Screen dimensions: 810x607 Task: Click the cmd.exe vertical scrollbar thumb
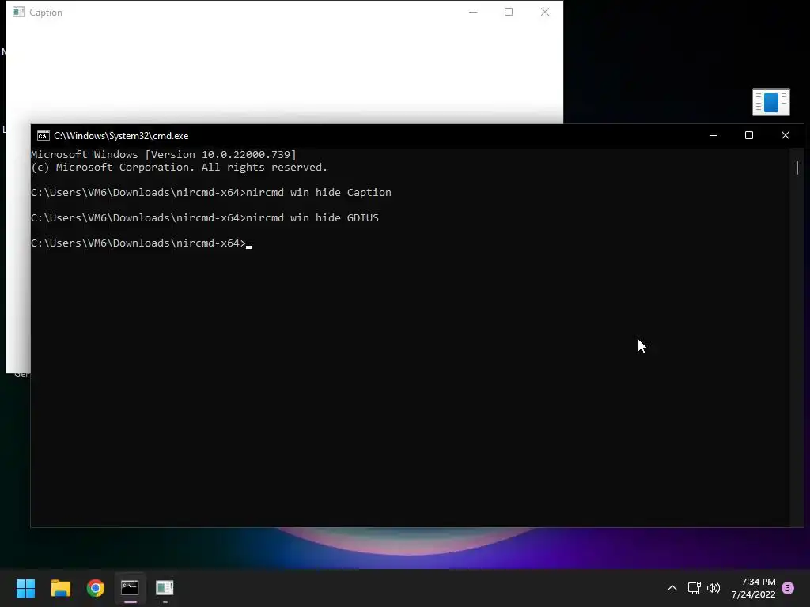click(797, 168)
